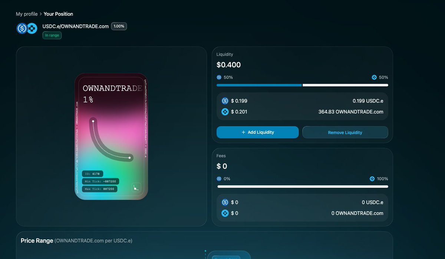Click OWNANDTRADE icon beside Fees 100% label
This screenshot has width=445, height=259.
point(372,179)
